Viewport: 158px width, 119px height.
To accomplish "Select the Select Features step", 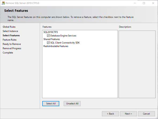I will tap(11, 36).
